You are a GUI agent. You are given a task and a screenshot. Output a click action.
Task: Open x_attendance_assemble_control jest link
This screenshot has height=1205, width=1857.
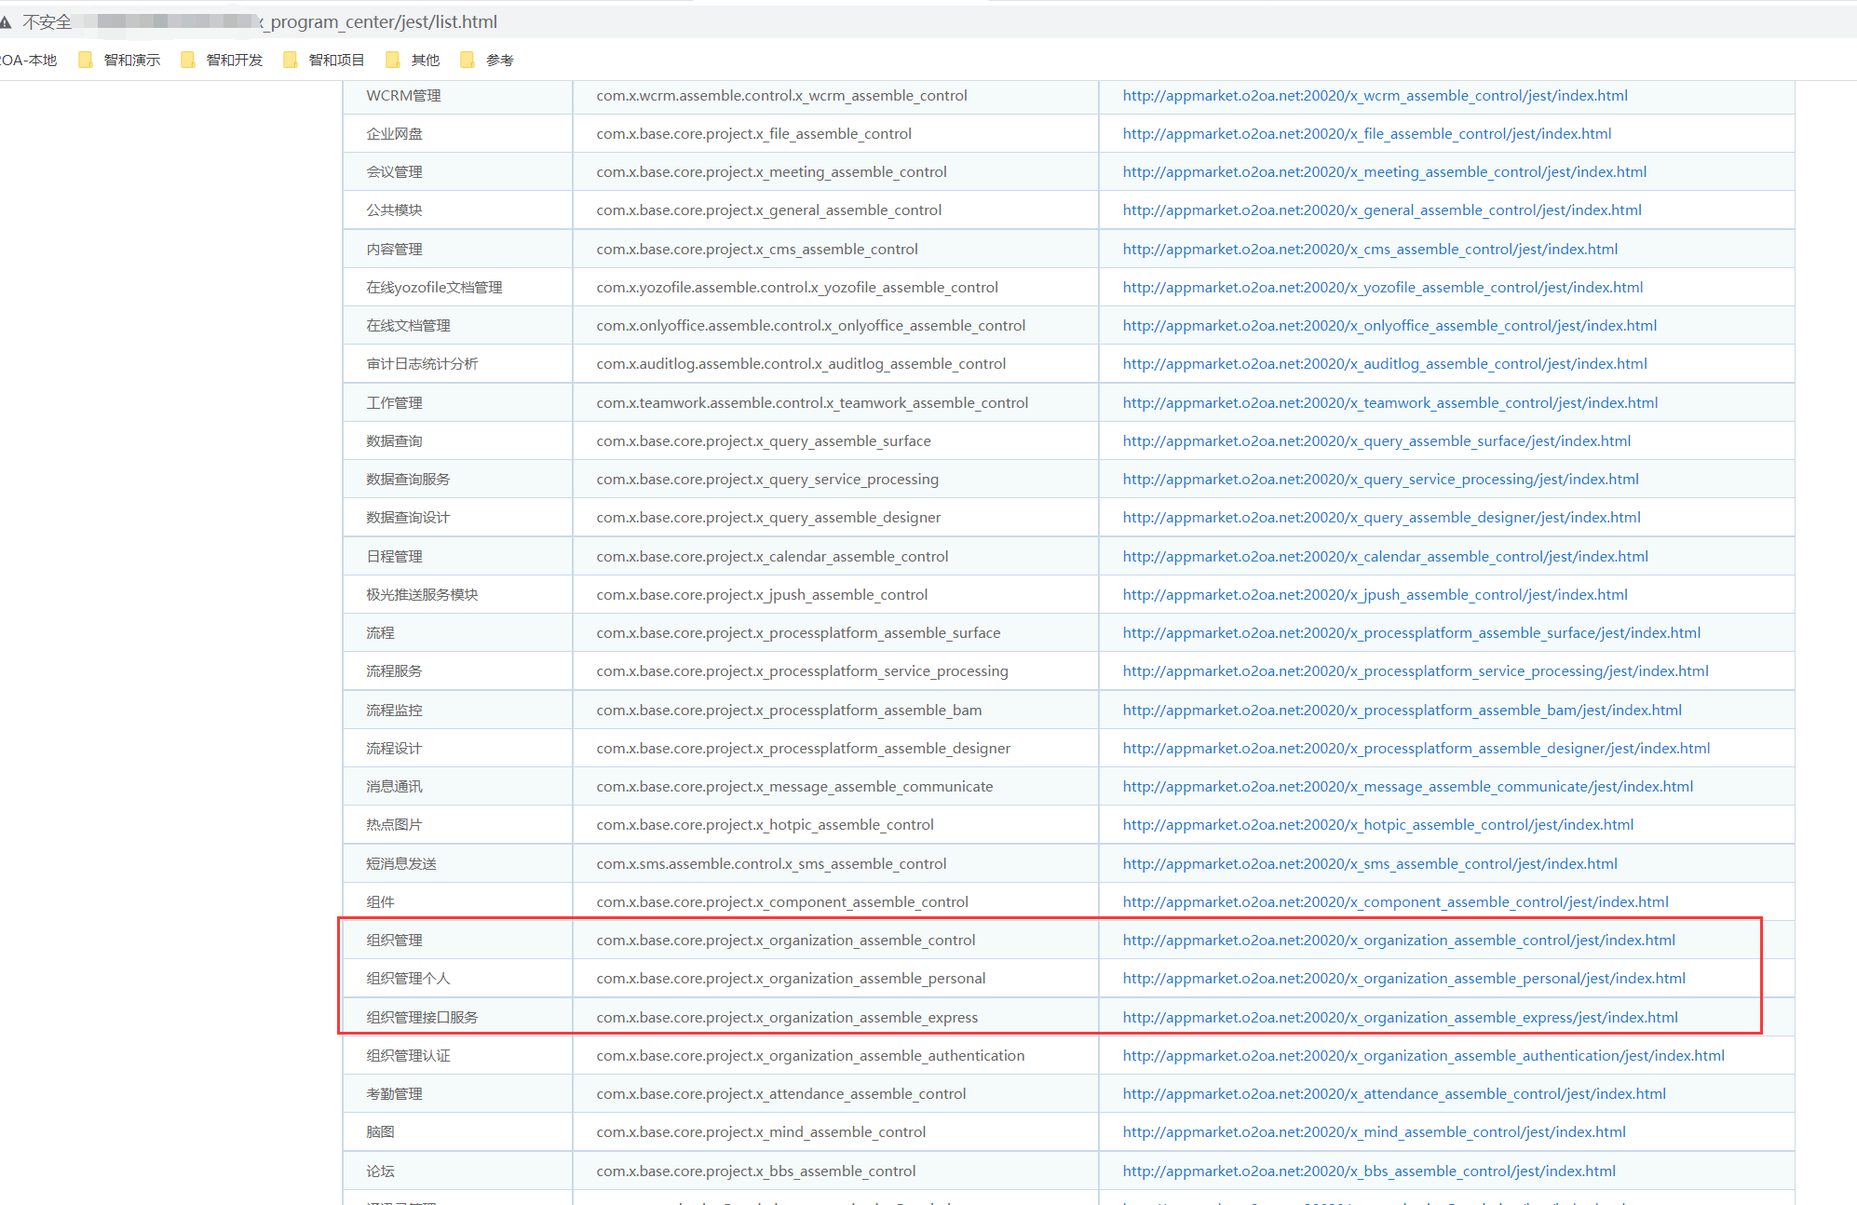point(1393,1093)
